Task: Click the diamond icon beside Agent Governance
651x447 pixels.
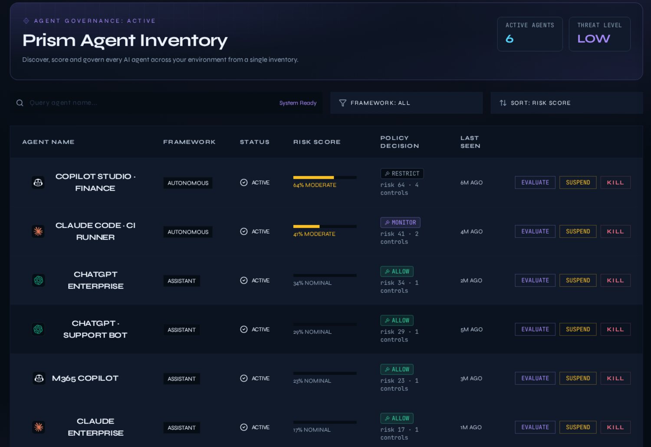Action: pyautogui.click(x=26, y=21)
